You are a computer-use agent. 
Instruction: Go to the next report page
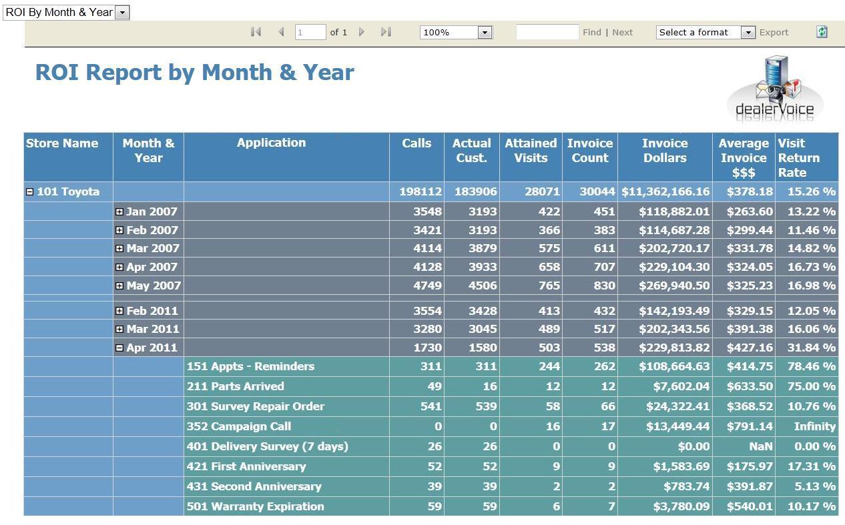pos(362,32)
